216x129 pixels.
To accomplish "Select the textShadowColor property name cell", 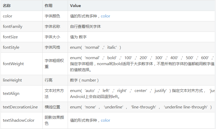I will (21, 120).
